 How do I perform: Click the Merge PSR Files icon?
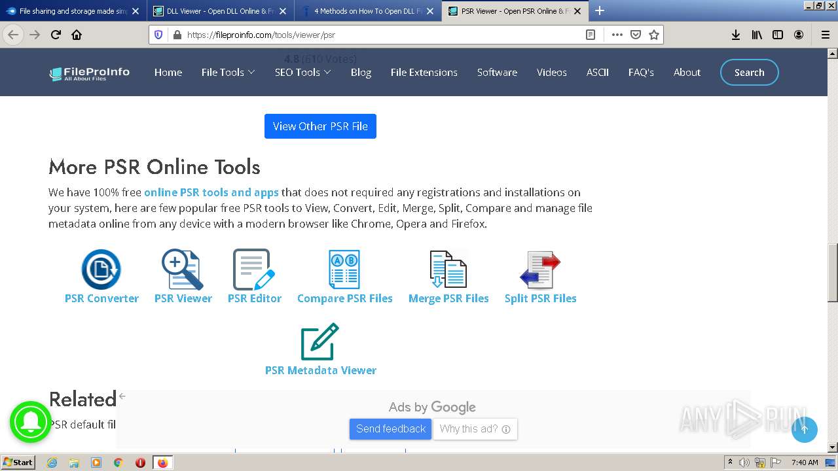point(448,269)
